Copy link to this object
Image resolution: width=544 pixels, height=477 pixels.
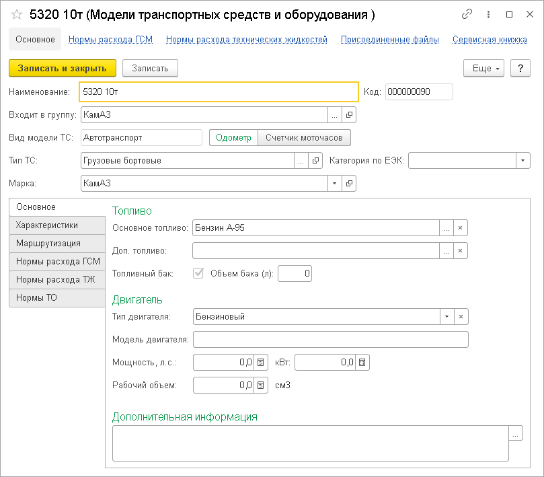pos(467,14)
